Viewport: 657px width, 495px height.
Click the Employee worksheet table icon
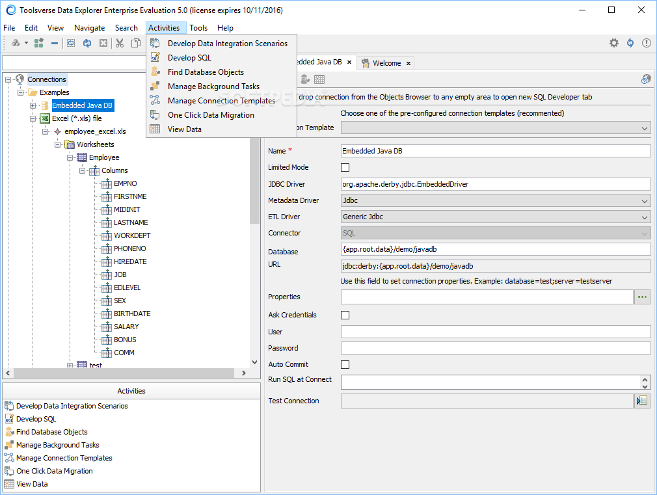point(82,157)
